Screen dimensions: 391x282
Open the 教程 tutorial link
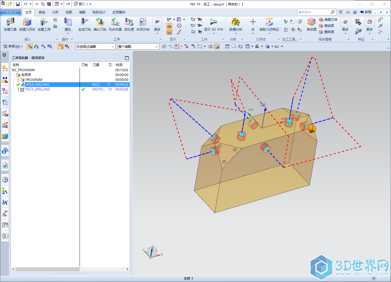366,12
